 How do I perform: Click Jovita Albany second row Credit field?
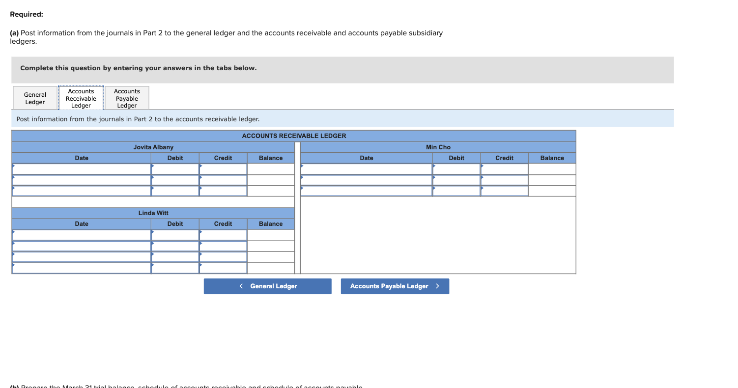click(x=223, y=180)
